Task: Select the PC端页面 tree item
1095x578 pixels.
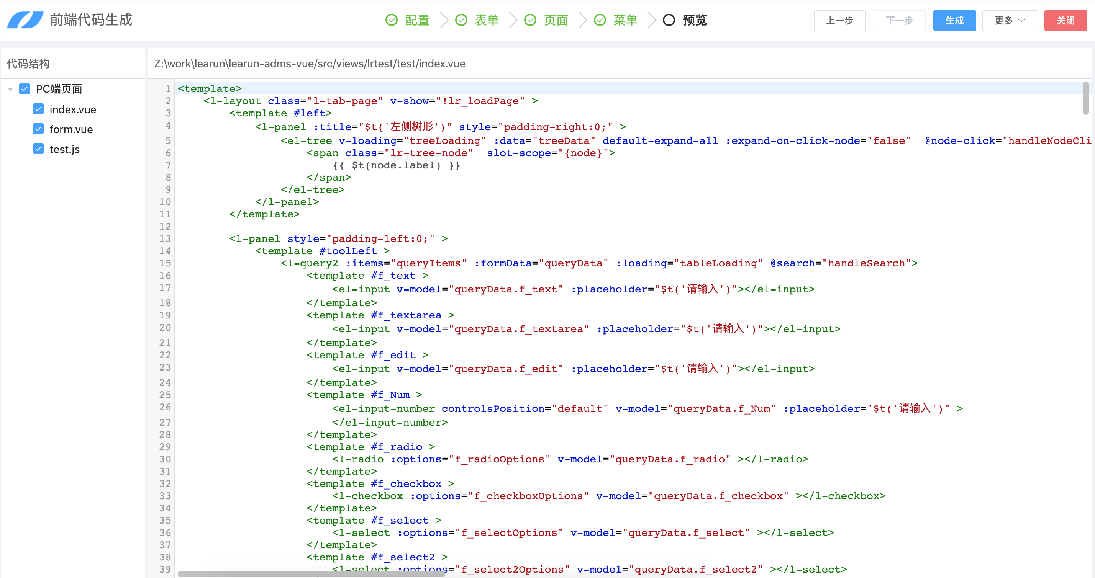Action: click(x=59, y=89)
